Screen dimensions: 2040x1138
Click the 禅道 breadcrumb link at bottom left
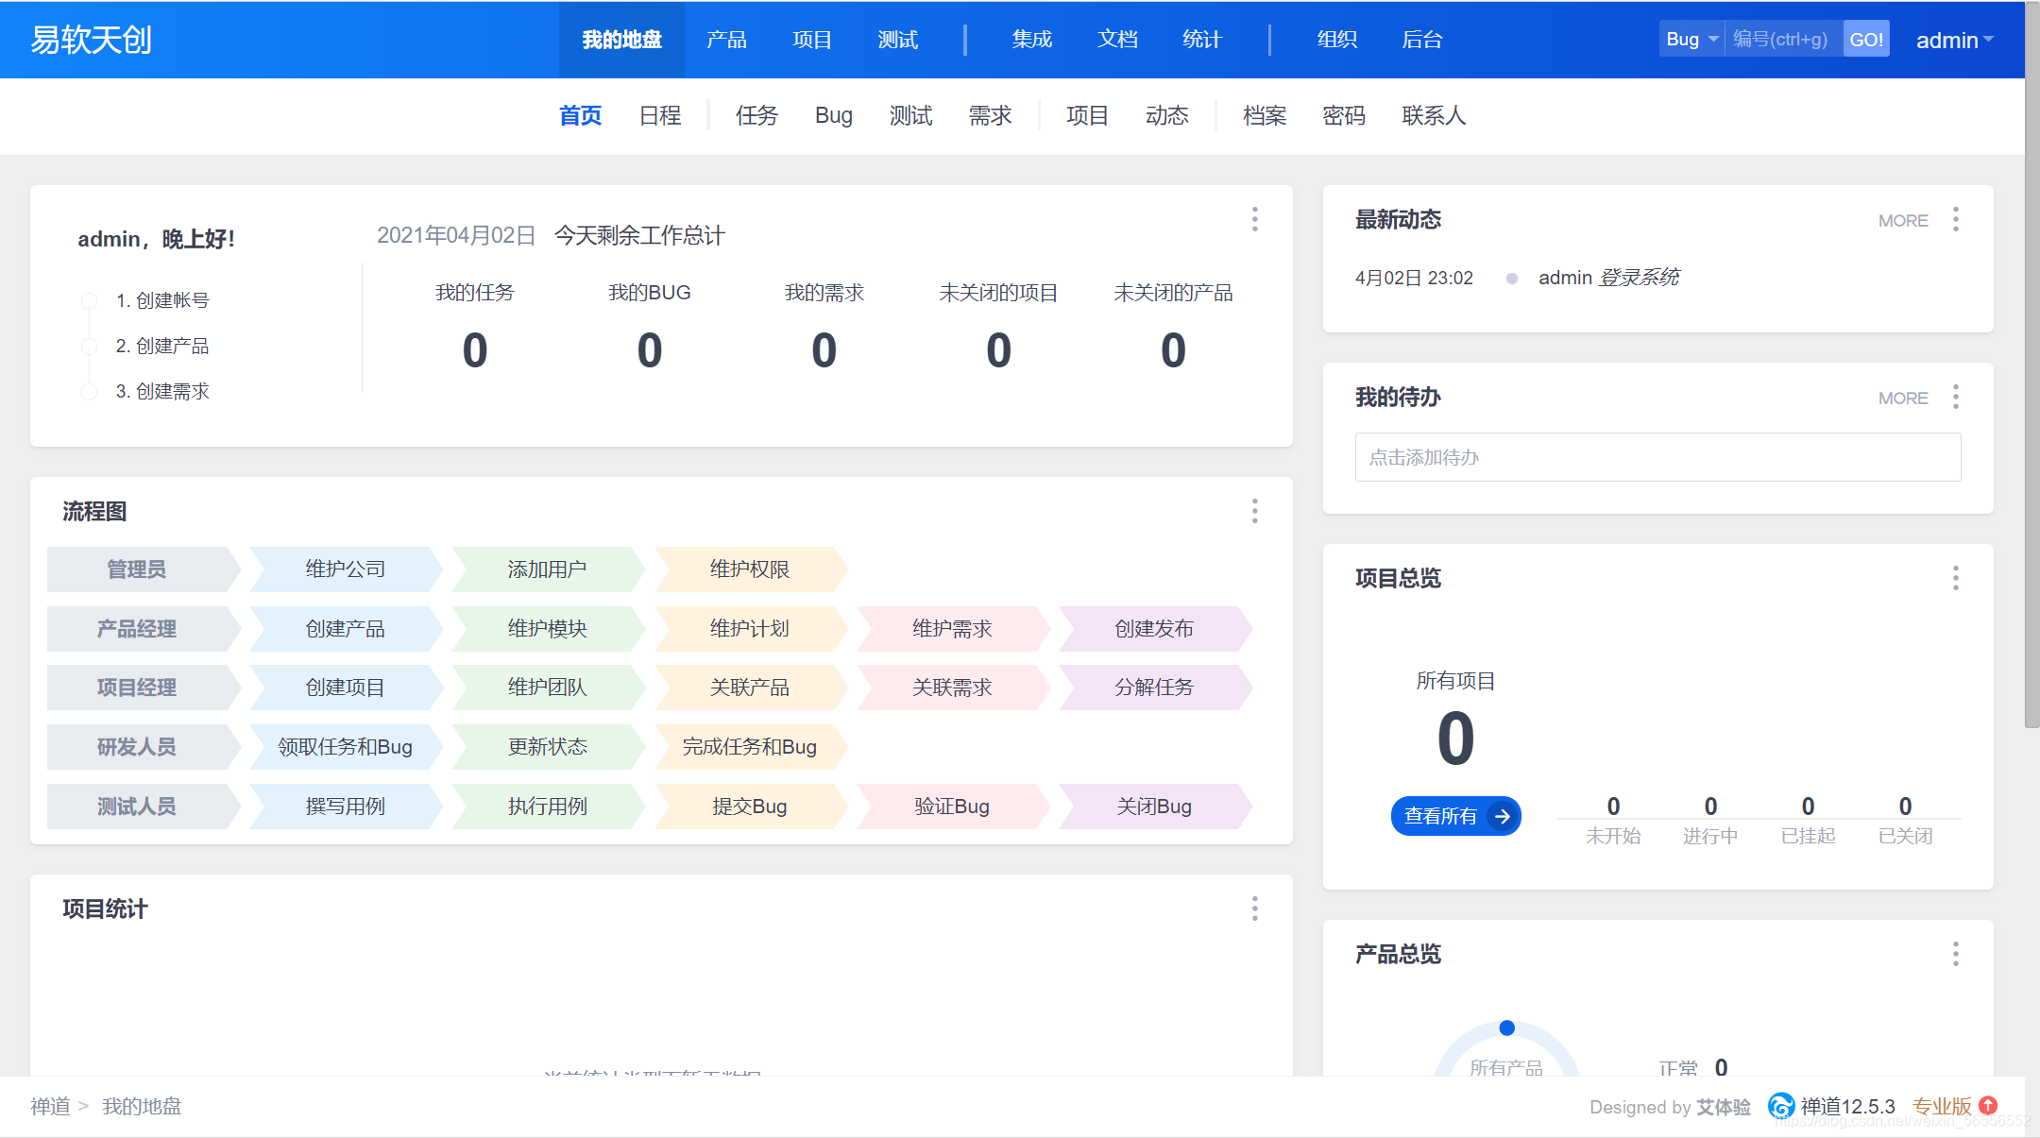(50, 1106)
